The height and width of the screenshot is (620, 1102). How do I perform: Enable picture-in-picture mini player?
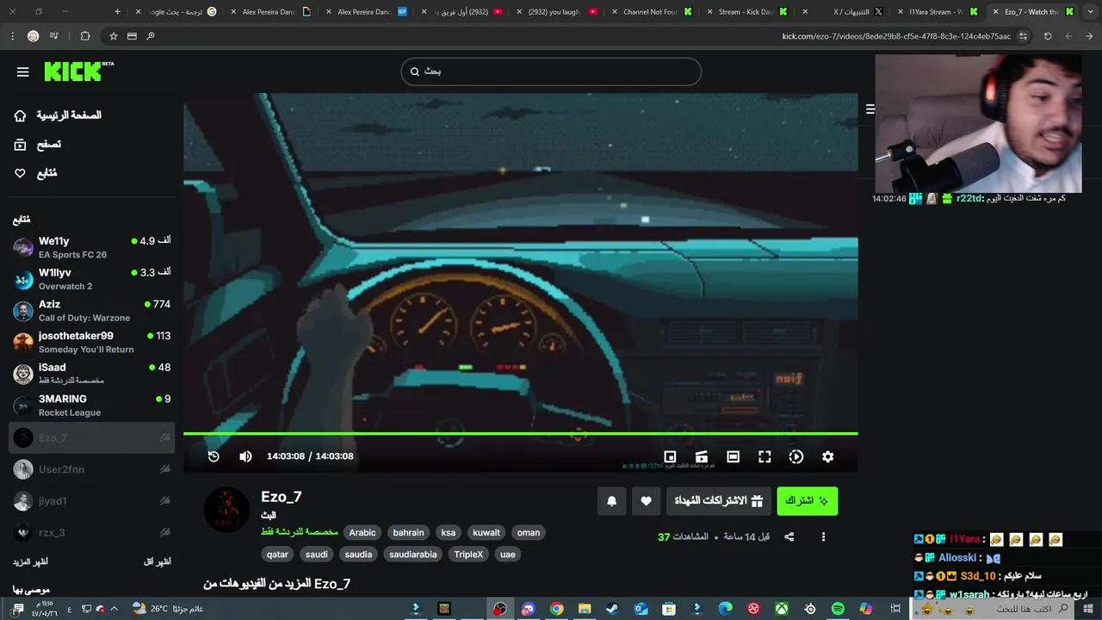point(670,456)
